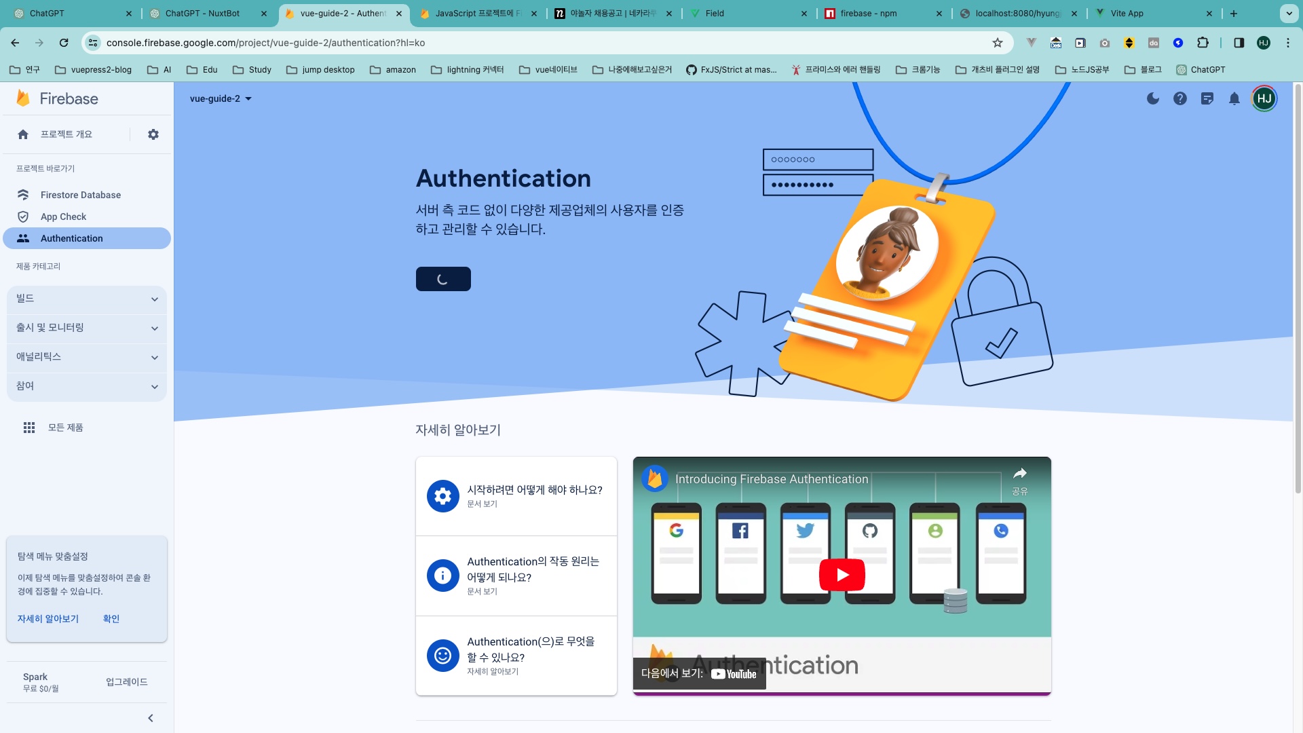This screenshot has width=1303, height=733.
Task: Open the tab search dropdown arrow
Action: pyautogui.click(x=1289, y=14)
